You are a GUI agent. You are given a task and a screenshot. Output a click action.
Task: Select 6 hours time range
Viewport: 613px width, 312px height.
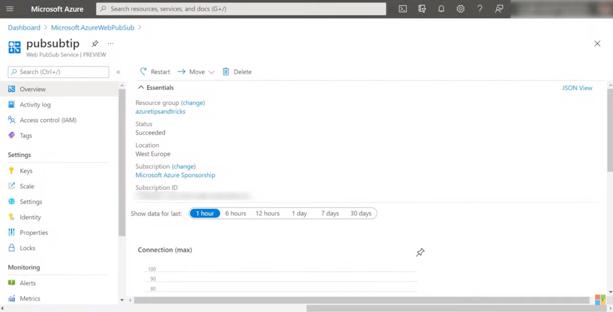point(236,213)
